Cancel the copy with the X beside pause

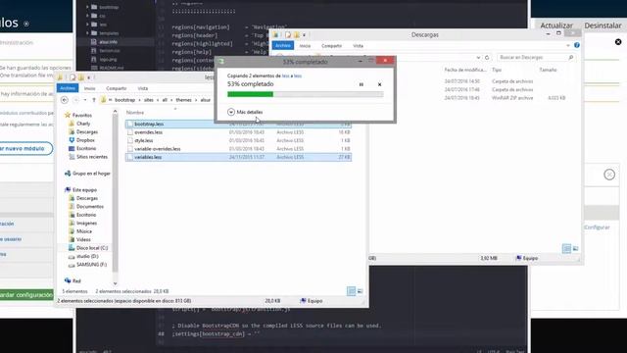(x=379, y=84)
